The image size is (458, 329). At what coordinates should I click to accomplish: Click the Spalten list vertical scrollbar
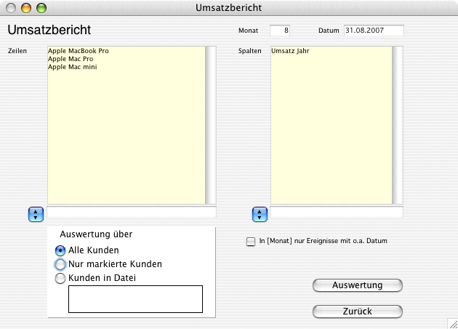[398, 125]
